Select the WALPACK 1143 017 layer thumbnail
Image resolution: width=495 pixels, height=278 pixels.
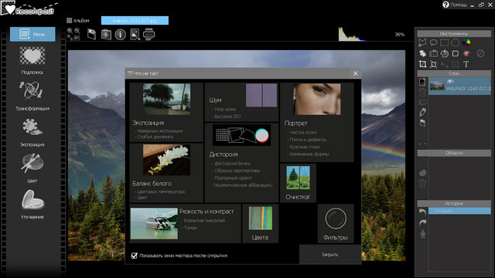tap(437, 86)
